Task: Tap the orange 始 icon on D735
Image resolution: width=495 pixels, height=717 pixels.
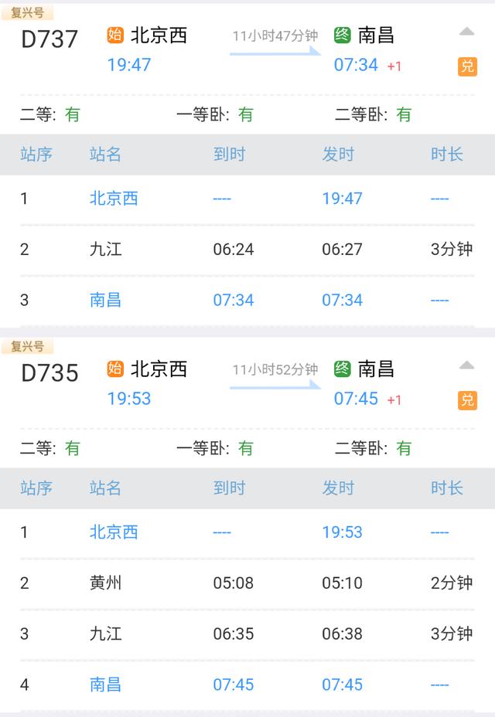Action: coord(115,369)
